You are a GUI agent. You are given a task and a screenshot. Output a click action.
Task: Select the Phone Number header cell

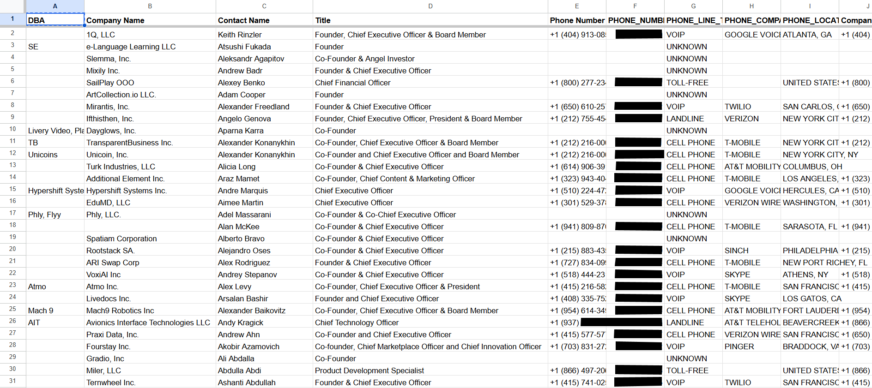point(577,20)
